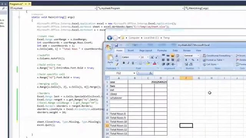
Task: Switch to the Home ribbon tab
Action: [119, 50]
